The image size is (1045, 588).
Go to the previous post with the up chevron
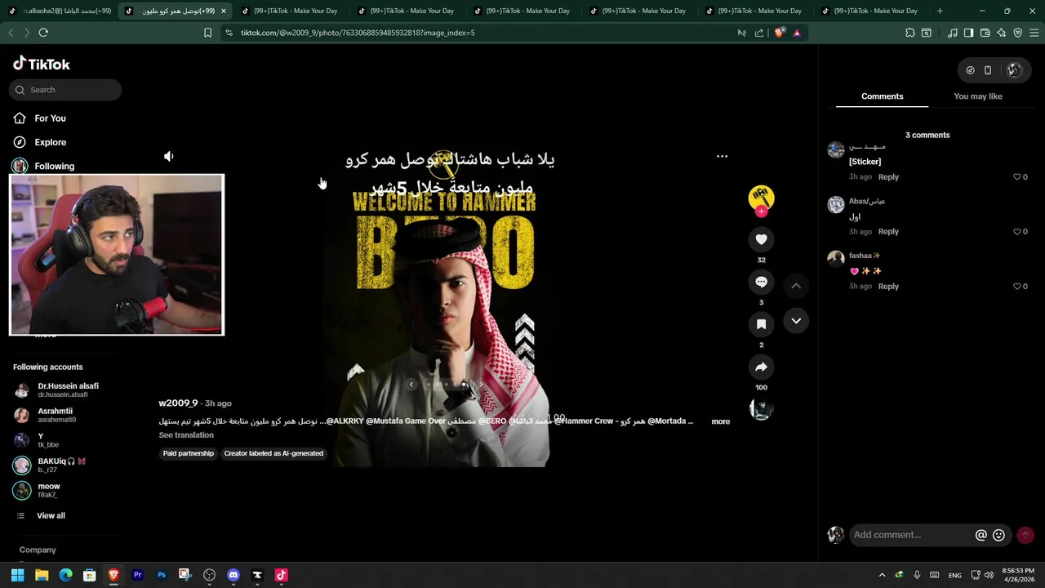[796, 286]
